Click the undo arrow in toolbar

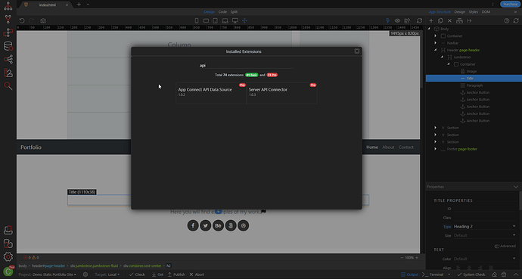coord(22,20)
